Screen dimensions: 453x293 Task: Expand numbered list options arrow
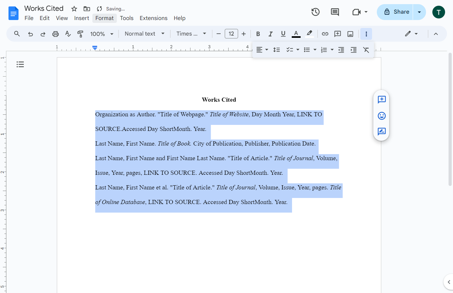click(332, 50)
